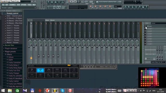
Task: Mute the Insert 3 mixer track
Action: pyautogui.click(x=46, y=42)
